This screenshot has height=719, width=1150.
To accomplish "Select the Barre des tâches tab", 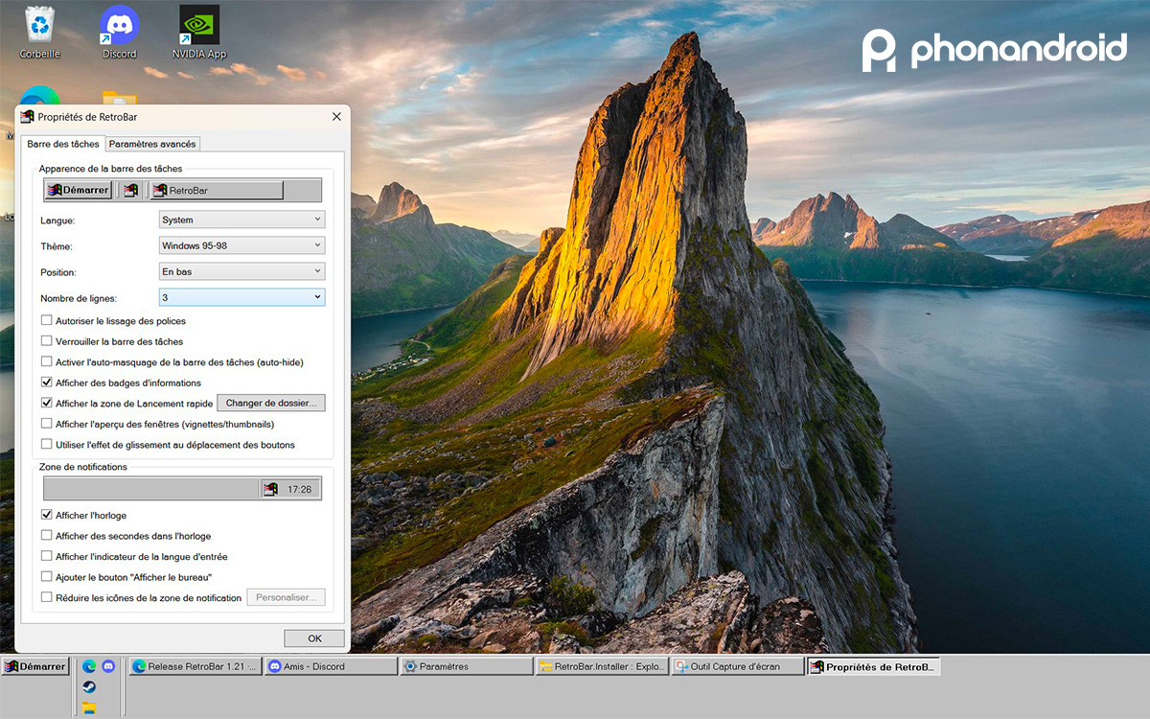I will [62, 143].
